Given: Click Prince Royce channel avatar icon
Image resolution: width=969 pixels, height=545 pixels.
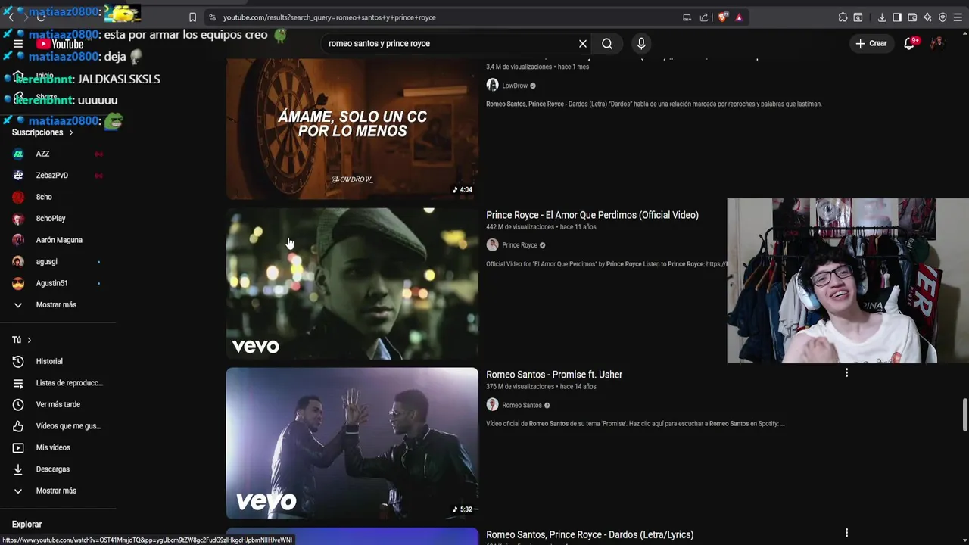Looking at the screenshot, I should click(492, 245).
